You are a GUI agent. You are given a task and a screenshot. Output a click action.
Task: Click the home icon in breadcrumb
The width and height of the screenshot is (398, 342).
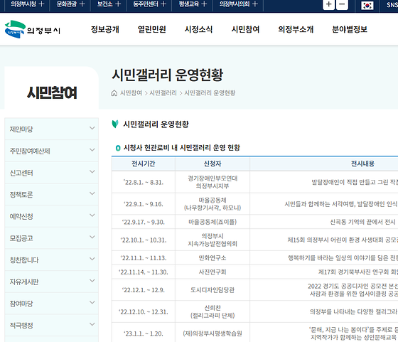[114, 93]
